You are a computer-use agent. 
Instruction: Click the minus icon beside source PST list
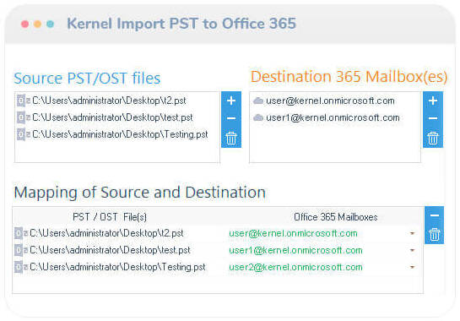pyautogui.click(x=231, y=118)
